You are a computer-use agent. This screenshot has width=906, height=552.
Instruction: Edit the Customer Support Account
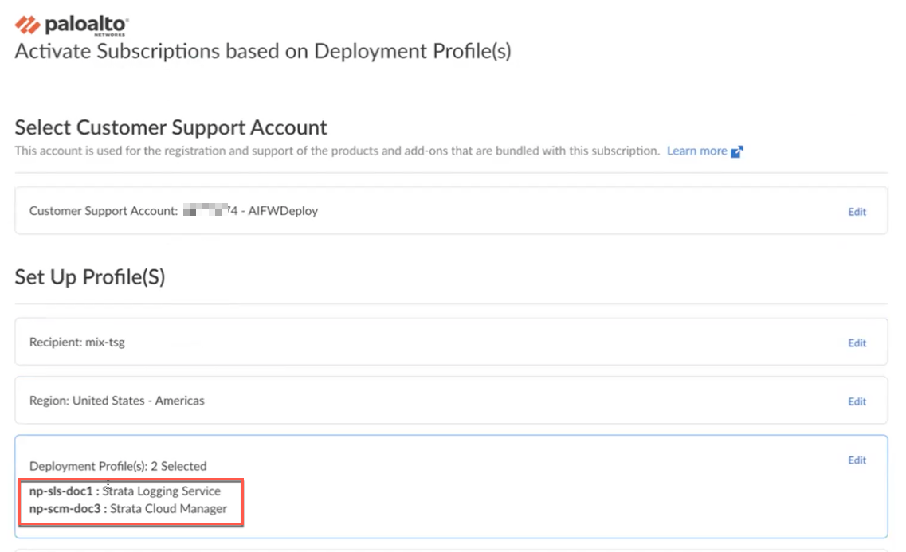[857, 212]
